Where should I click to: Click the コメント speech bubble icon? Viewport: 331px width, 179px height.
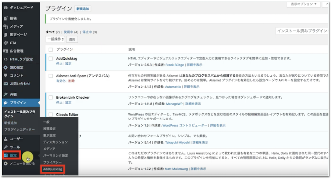[x=6, y=76]
